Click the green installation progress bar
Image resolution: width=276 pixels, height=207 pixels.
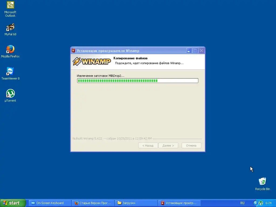[138, 81]
